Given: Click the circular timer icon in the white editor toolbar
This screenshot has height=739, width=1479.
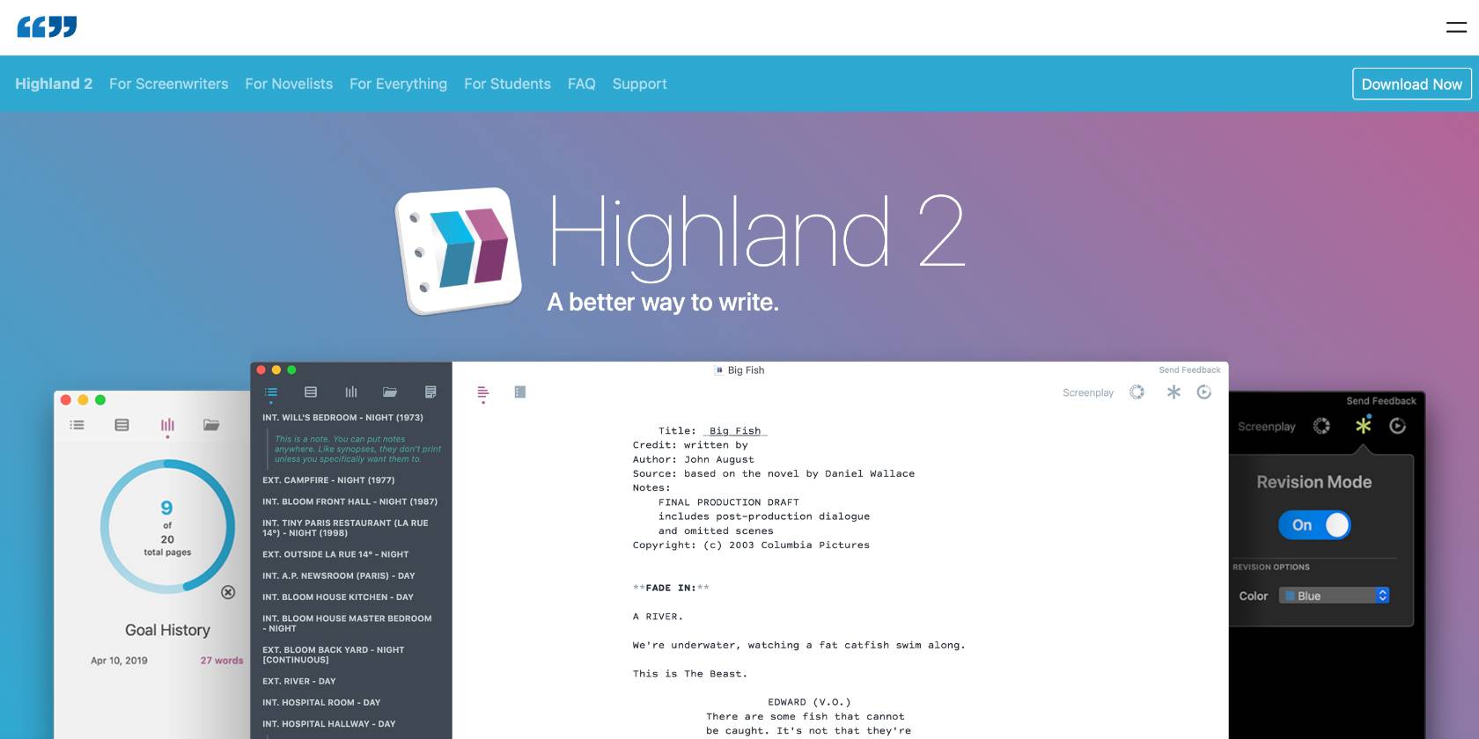Looking at the screenshot, I should (1204, 392).
